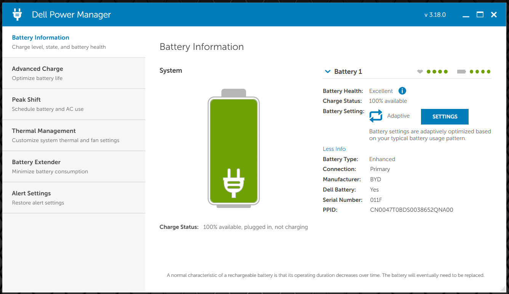This screenshot has width=509, height=294.
Task: Click the Dell Power Manager plug logo
Action: click(17, 14)
